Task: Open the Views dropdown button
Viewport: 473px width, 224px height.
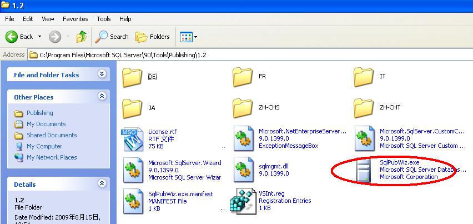Action: tap(189, 37)
